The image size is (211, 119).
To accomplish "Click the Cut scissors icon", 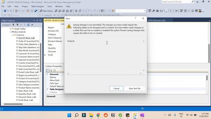I will [x=76, y=11].
